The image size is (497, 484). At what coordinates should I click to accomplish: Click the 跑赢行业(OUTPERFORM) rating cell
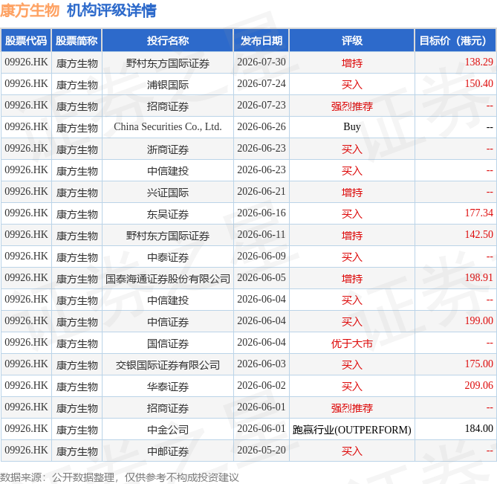pos(352,430)
